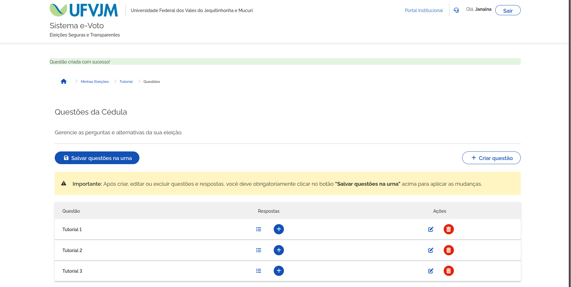
Task: List answers for Tutorial 1
Action: point(258,229)
